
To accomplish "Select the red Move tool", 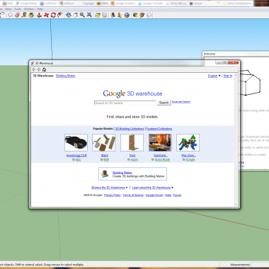I will (46, 15).
